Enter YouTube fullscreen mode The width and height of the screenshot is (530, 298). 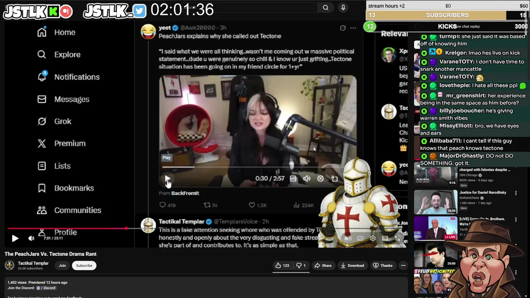coord(397,238)
